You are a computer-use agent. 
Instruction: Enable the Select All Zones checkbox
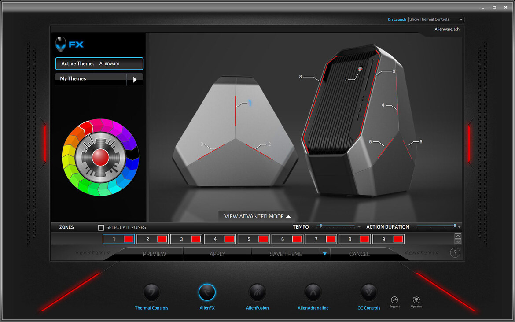101,227
